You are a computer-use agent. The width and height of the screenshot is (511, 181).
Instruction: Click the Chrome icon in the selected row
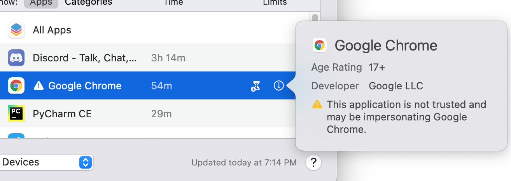pos(16,86)
